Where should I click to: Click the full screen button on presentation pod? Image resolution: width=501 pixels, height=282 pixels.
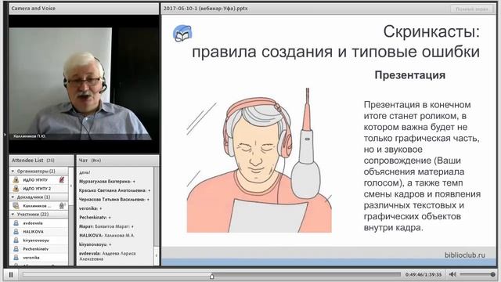[471, 9]
